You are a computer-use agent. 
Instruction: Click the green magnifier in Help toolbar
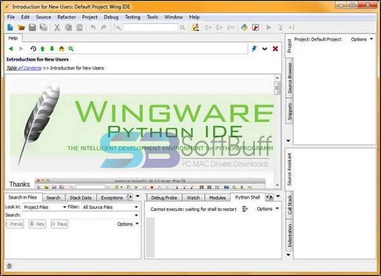(71, 49)
